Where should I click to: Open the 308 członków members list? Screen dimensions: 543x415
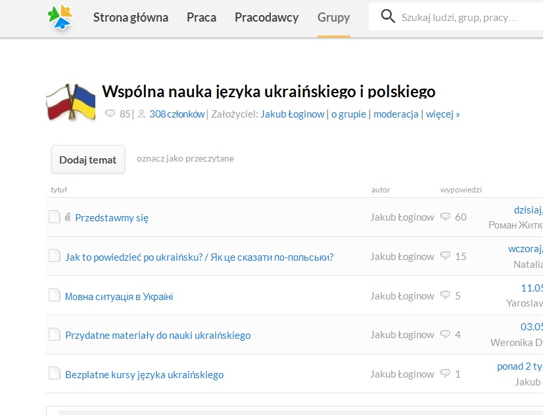point(177,114)
